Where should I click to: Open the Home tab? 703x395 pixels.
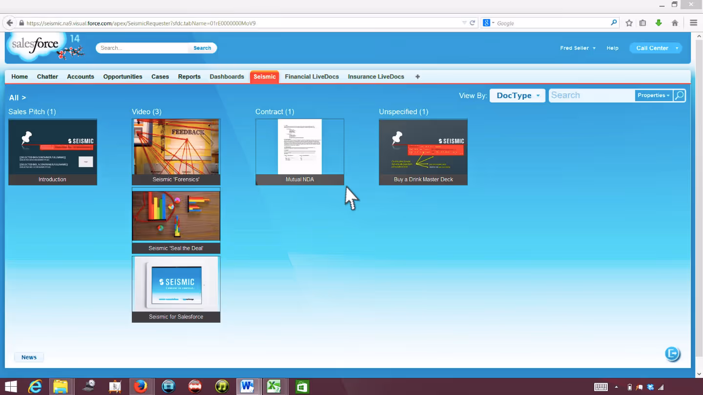pyautogui.click(x=20, y=77)
